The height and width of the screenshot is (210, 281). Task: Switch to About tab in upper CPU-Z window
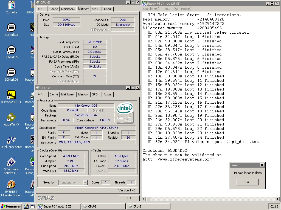[108, 9]
